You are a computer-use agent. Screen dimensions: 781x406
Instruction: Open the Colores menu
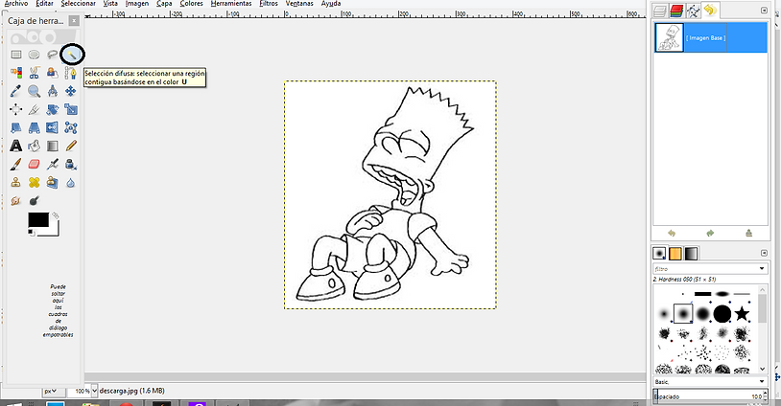point(191,4)
